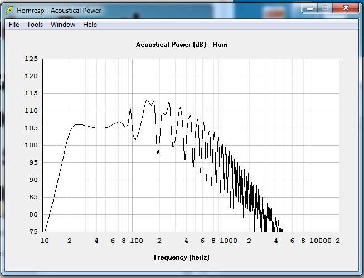Minimize the Hornresp window
This screenshot has width=364, height=278.
pos(310,8)
